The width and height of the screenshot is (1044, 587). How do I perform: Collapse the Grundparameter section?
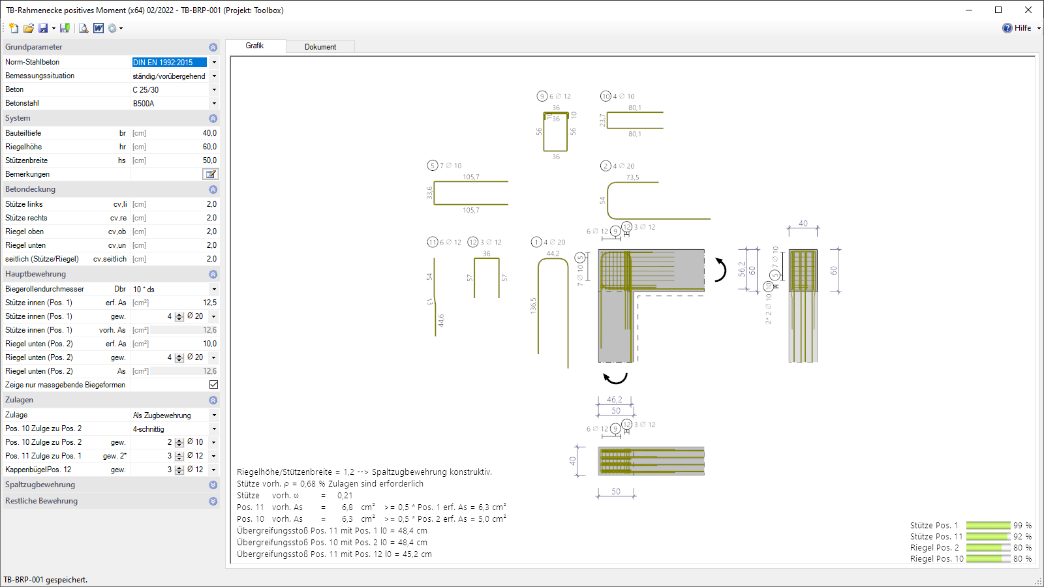[x=213, y=47]
